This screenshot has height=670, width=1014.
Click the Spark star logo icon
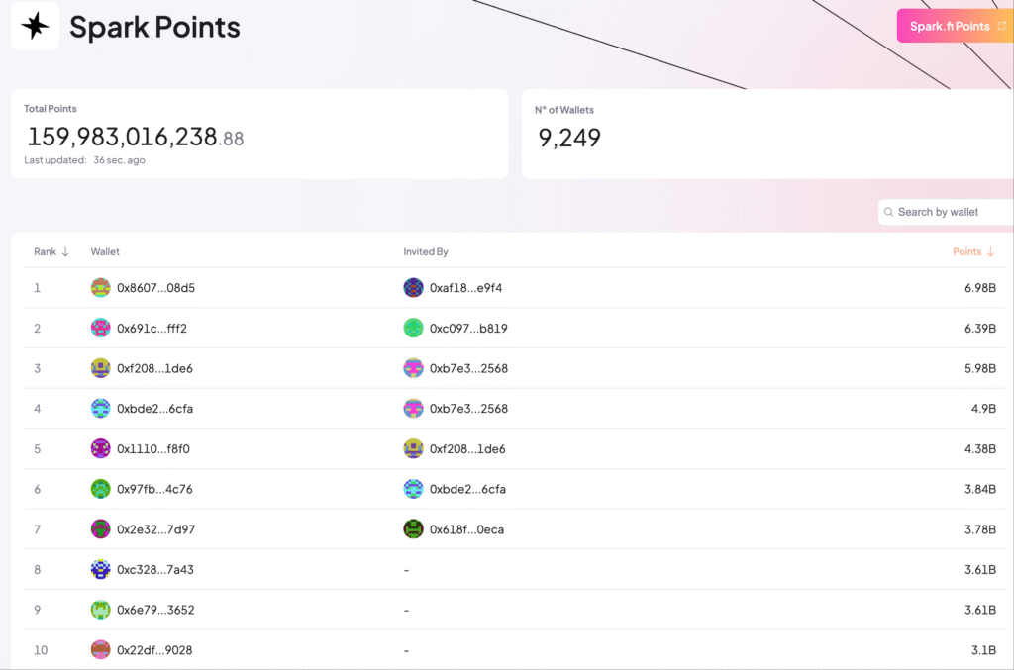click(x=35, y=26)
